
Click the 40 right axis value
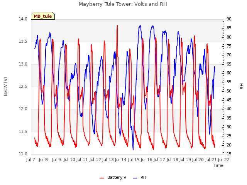[229, 109]
